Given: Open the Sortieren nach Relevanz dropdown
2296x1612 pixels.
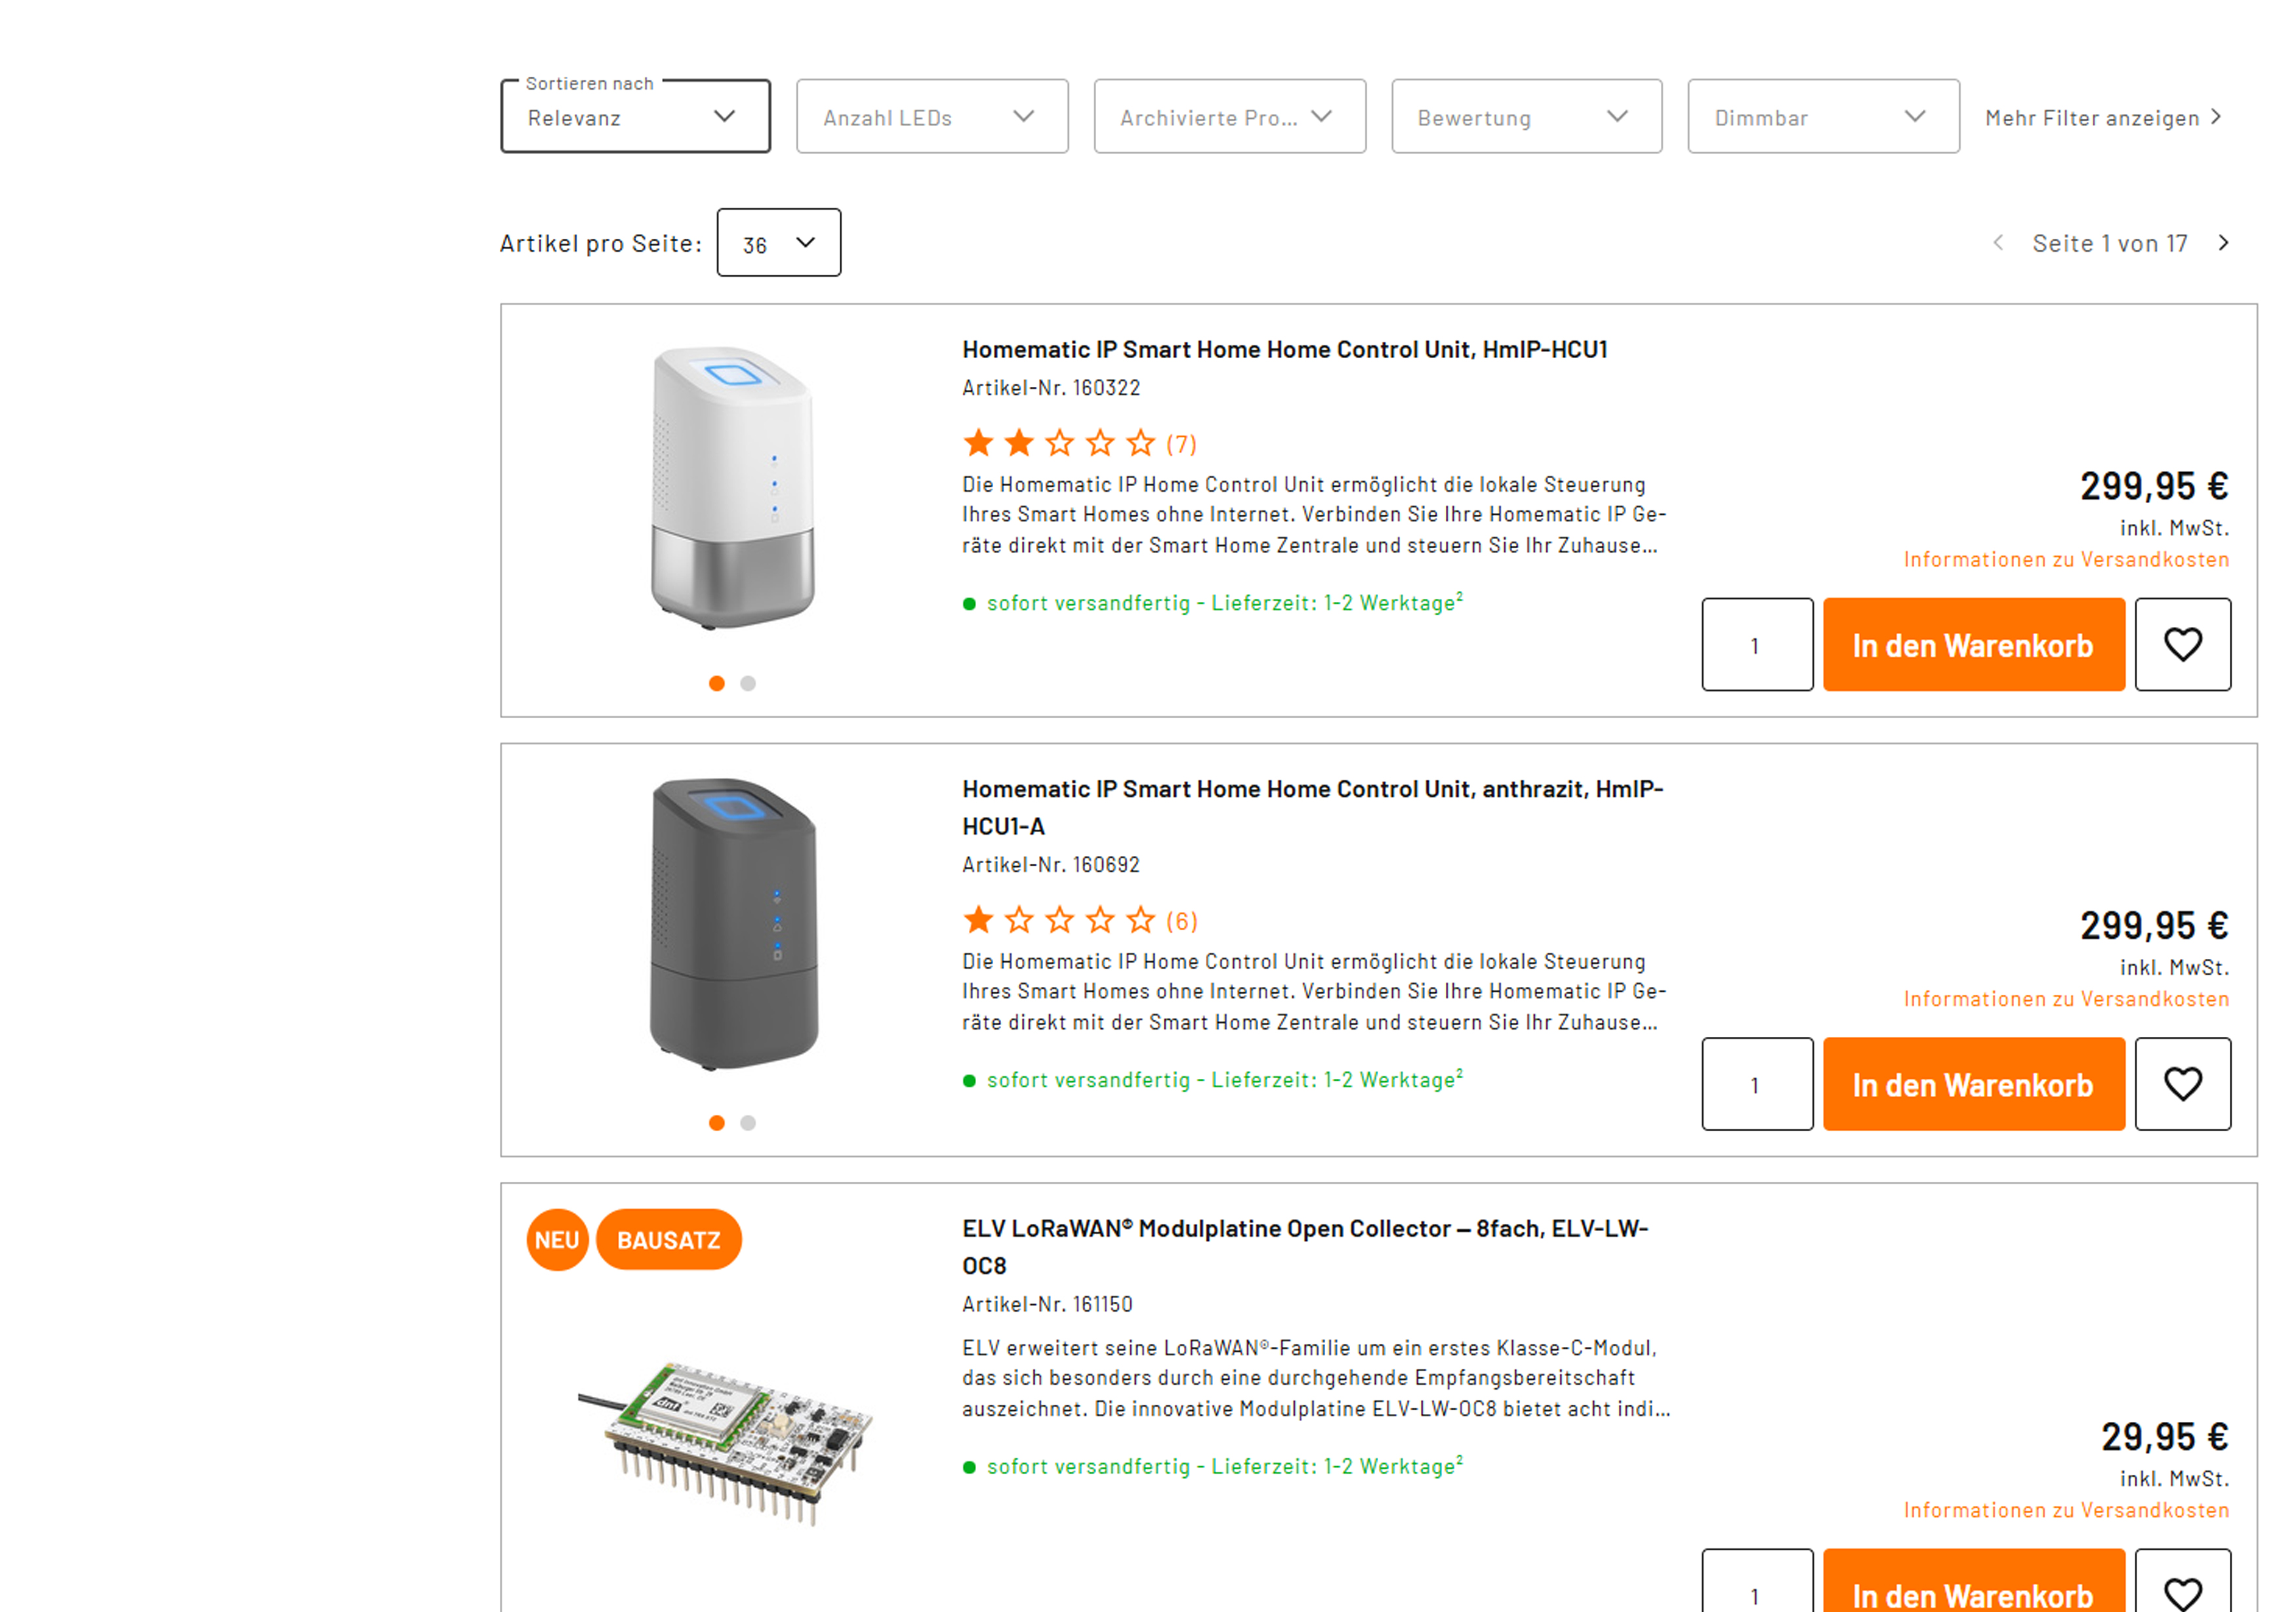Looking at the screenshot, I should [635, 117].
